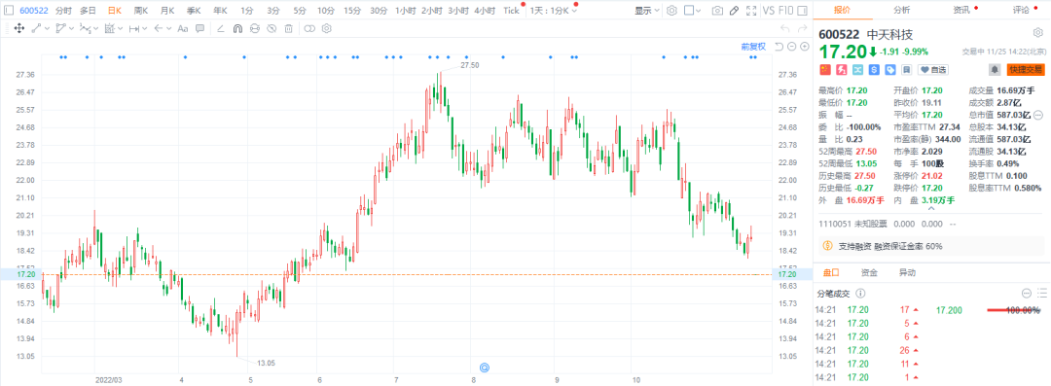The width and height of the screenshot is (1051, 386).
Task: Toggle left sidebar panel icon
Action: pos(9,11)
